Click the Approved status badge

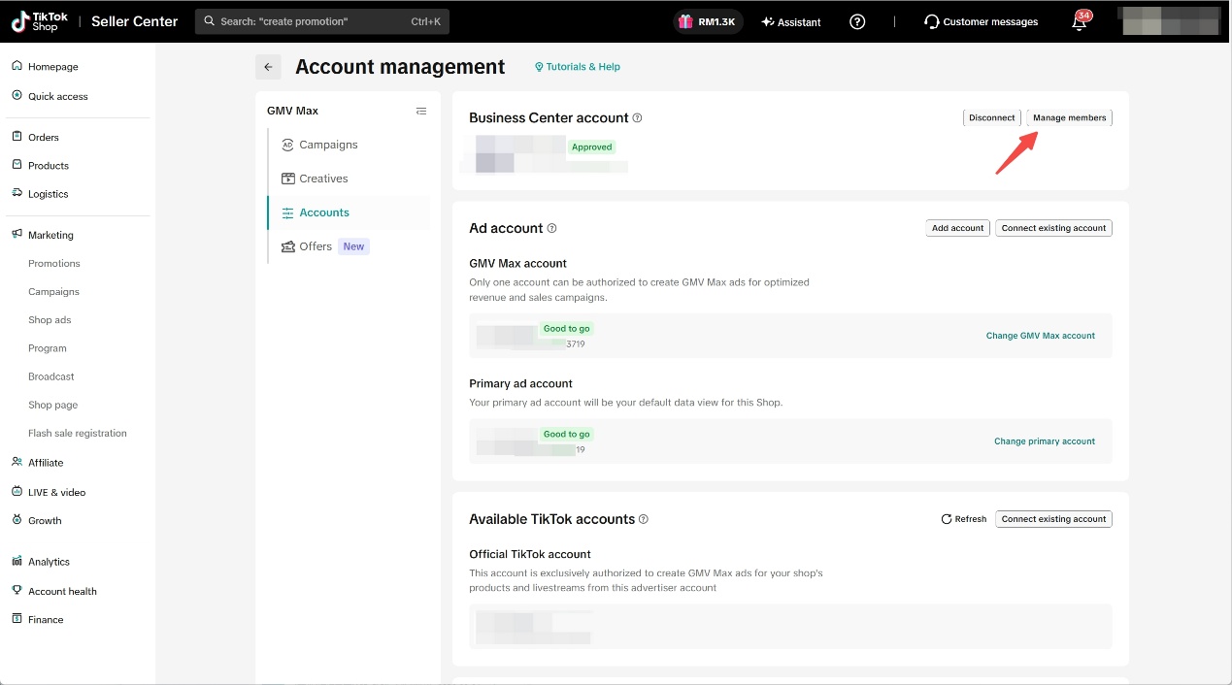tap(592, 147)
